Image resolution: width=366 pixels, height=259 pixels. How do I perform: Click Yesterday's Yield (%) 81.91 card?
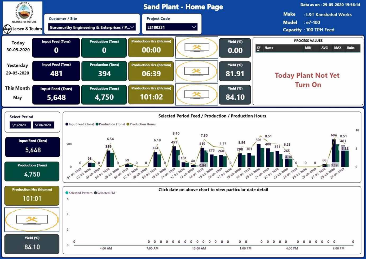[235, 71]
